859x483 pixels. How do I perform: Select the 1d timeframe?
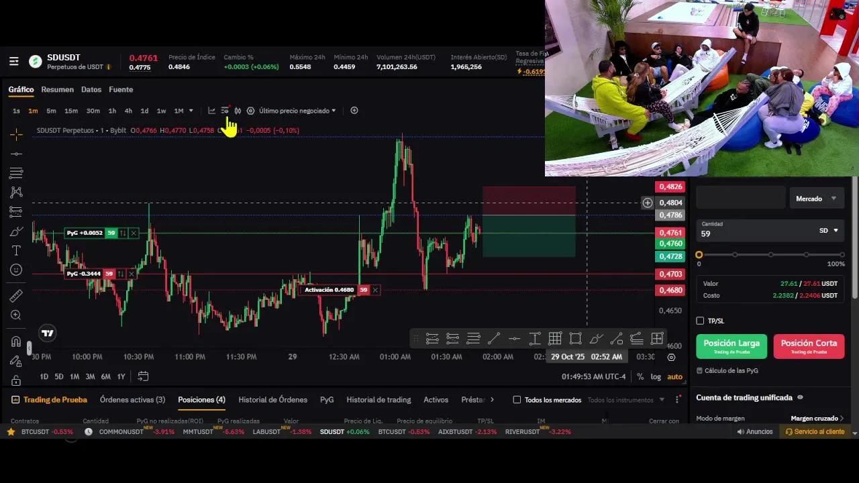[144, 111]
